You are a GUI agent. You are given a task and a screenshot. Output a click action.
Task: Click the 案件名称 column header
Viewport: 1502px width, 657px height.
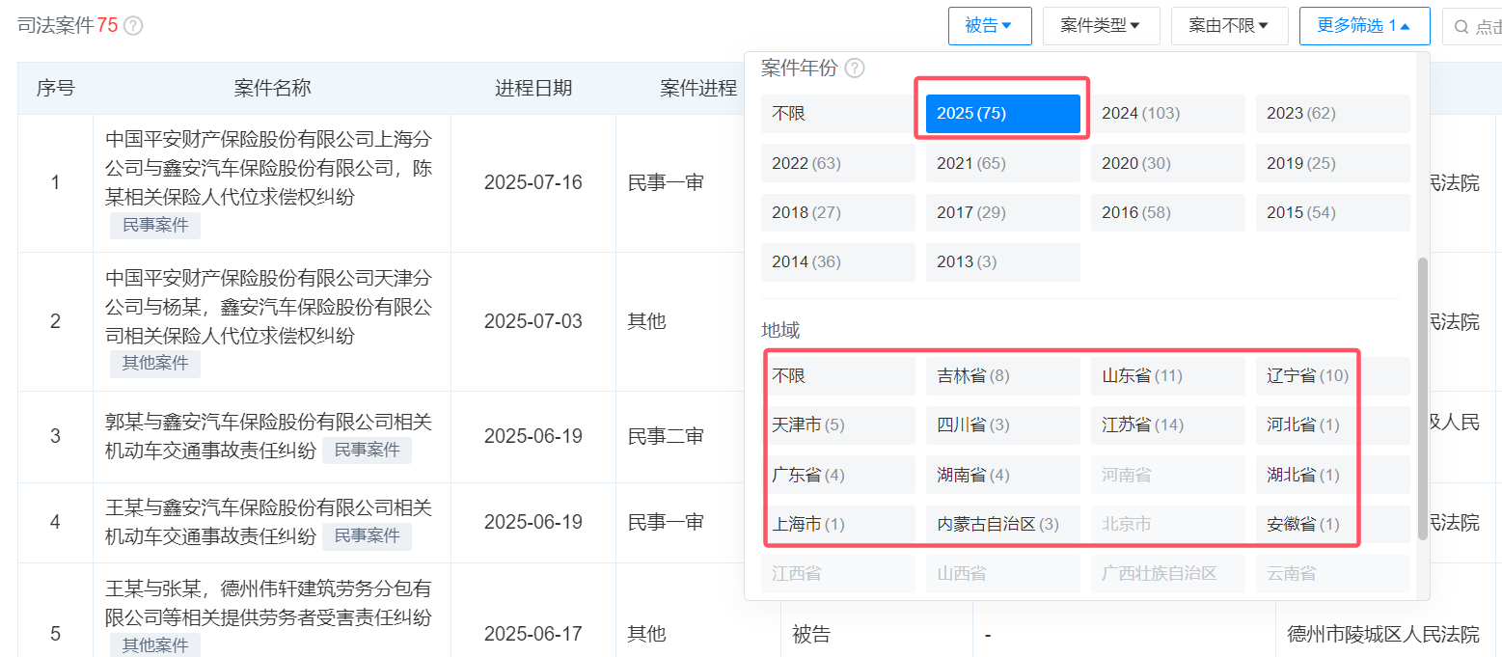(272, 89)
